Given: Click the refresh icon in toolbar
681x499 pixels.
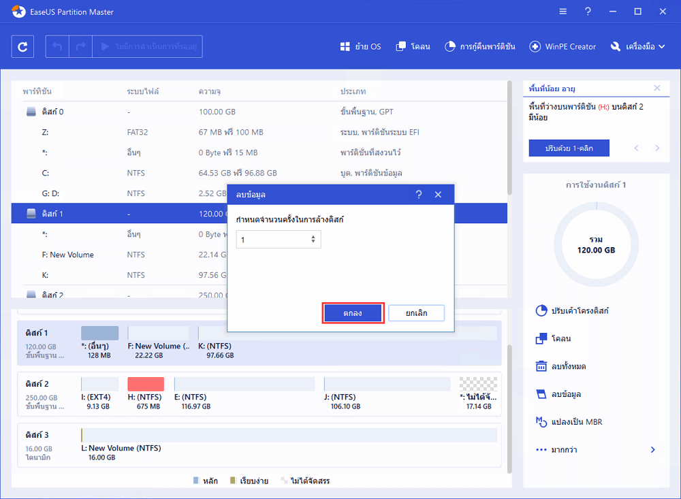Looking at the screenshot, I should coord(22,46).
